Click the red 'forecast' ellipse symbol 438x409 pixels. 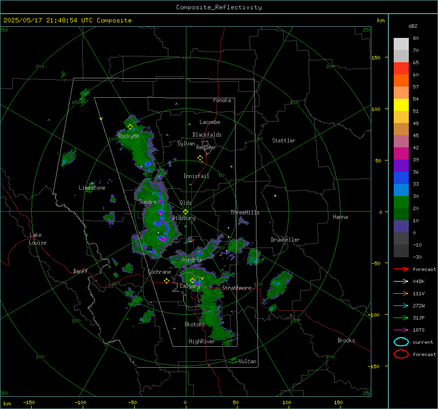[x=401, y=354]
